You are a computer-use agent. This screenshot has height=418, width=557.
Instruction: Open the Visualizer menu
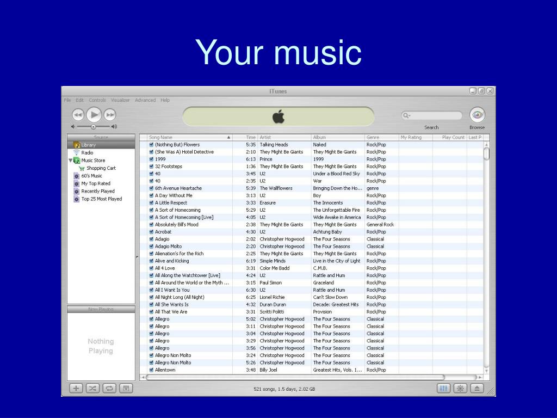tap(120, 100)
